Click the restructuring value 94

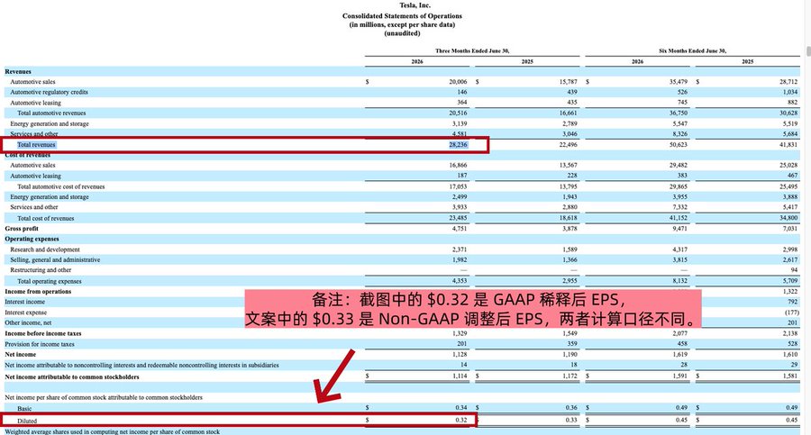pyautogui.click(x=794, y=270)
